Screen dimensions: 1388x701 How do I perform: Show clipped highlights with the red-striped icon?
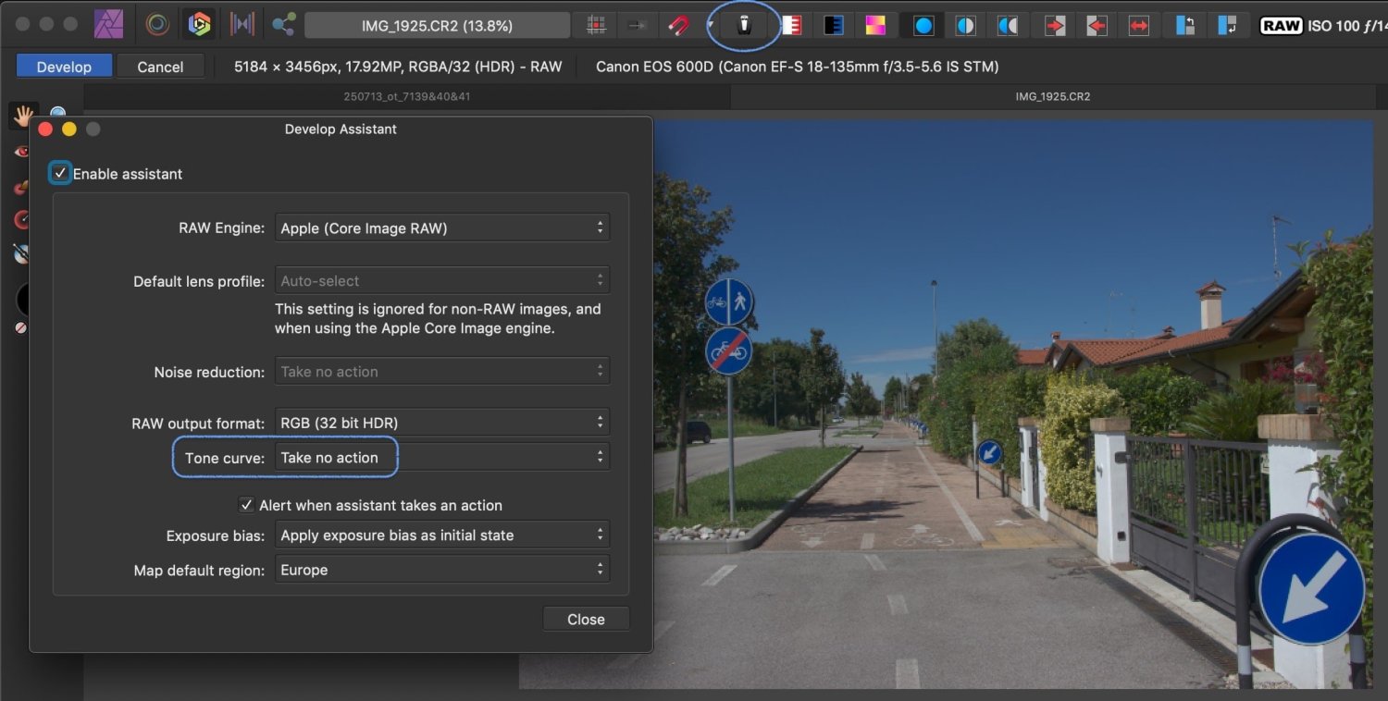pos(791,26)
